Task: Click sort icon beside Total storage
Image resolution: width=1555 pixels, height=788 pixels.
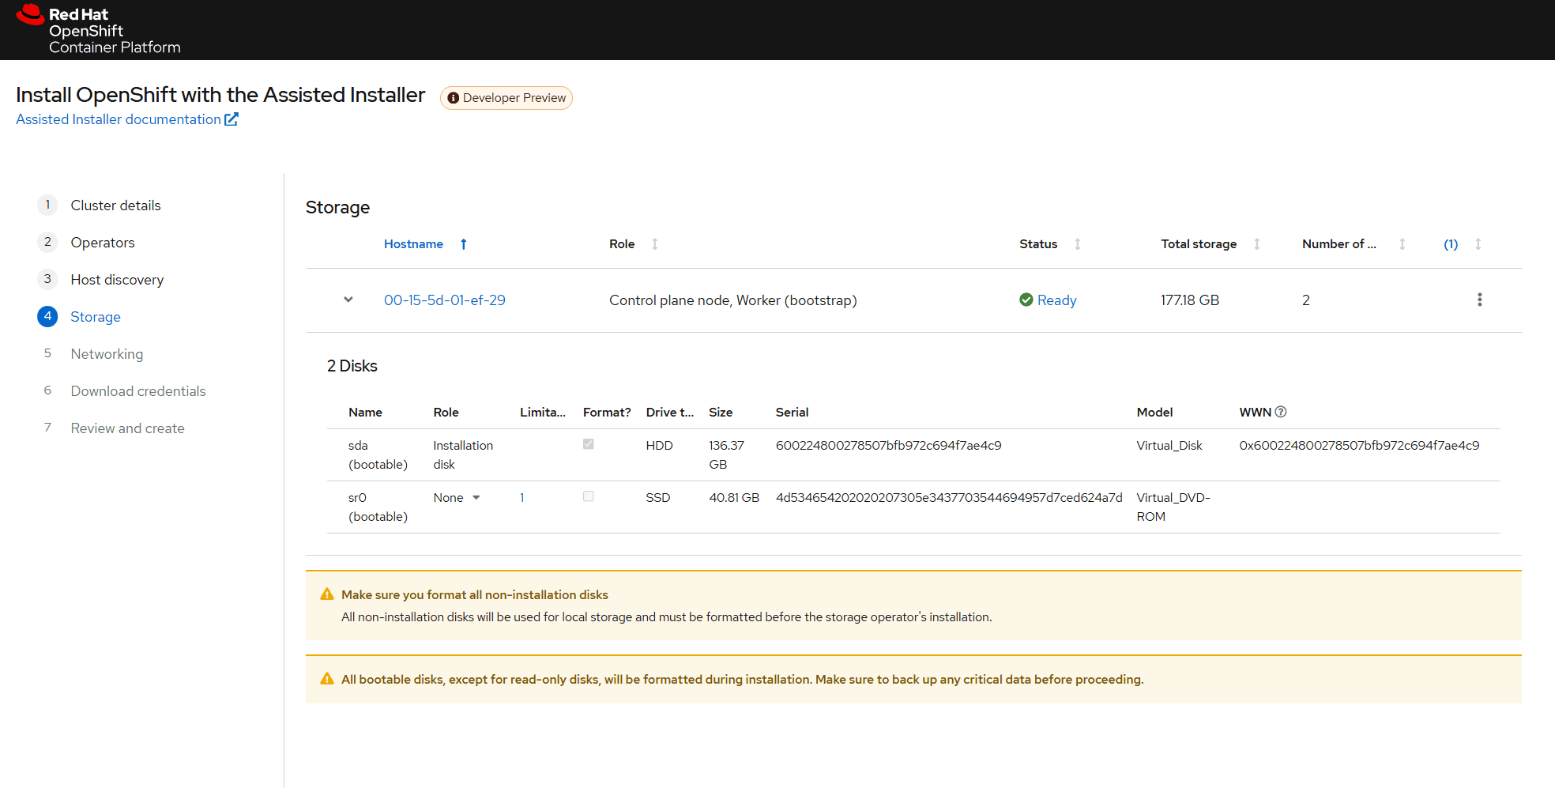Action: point(1256,244)
